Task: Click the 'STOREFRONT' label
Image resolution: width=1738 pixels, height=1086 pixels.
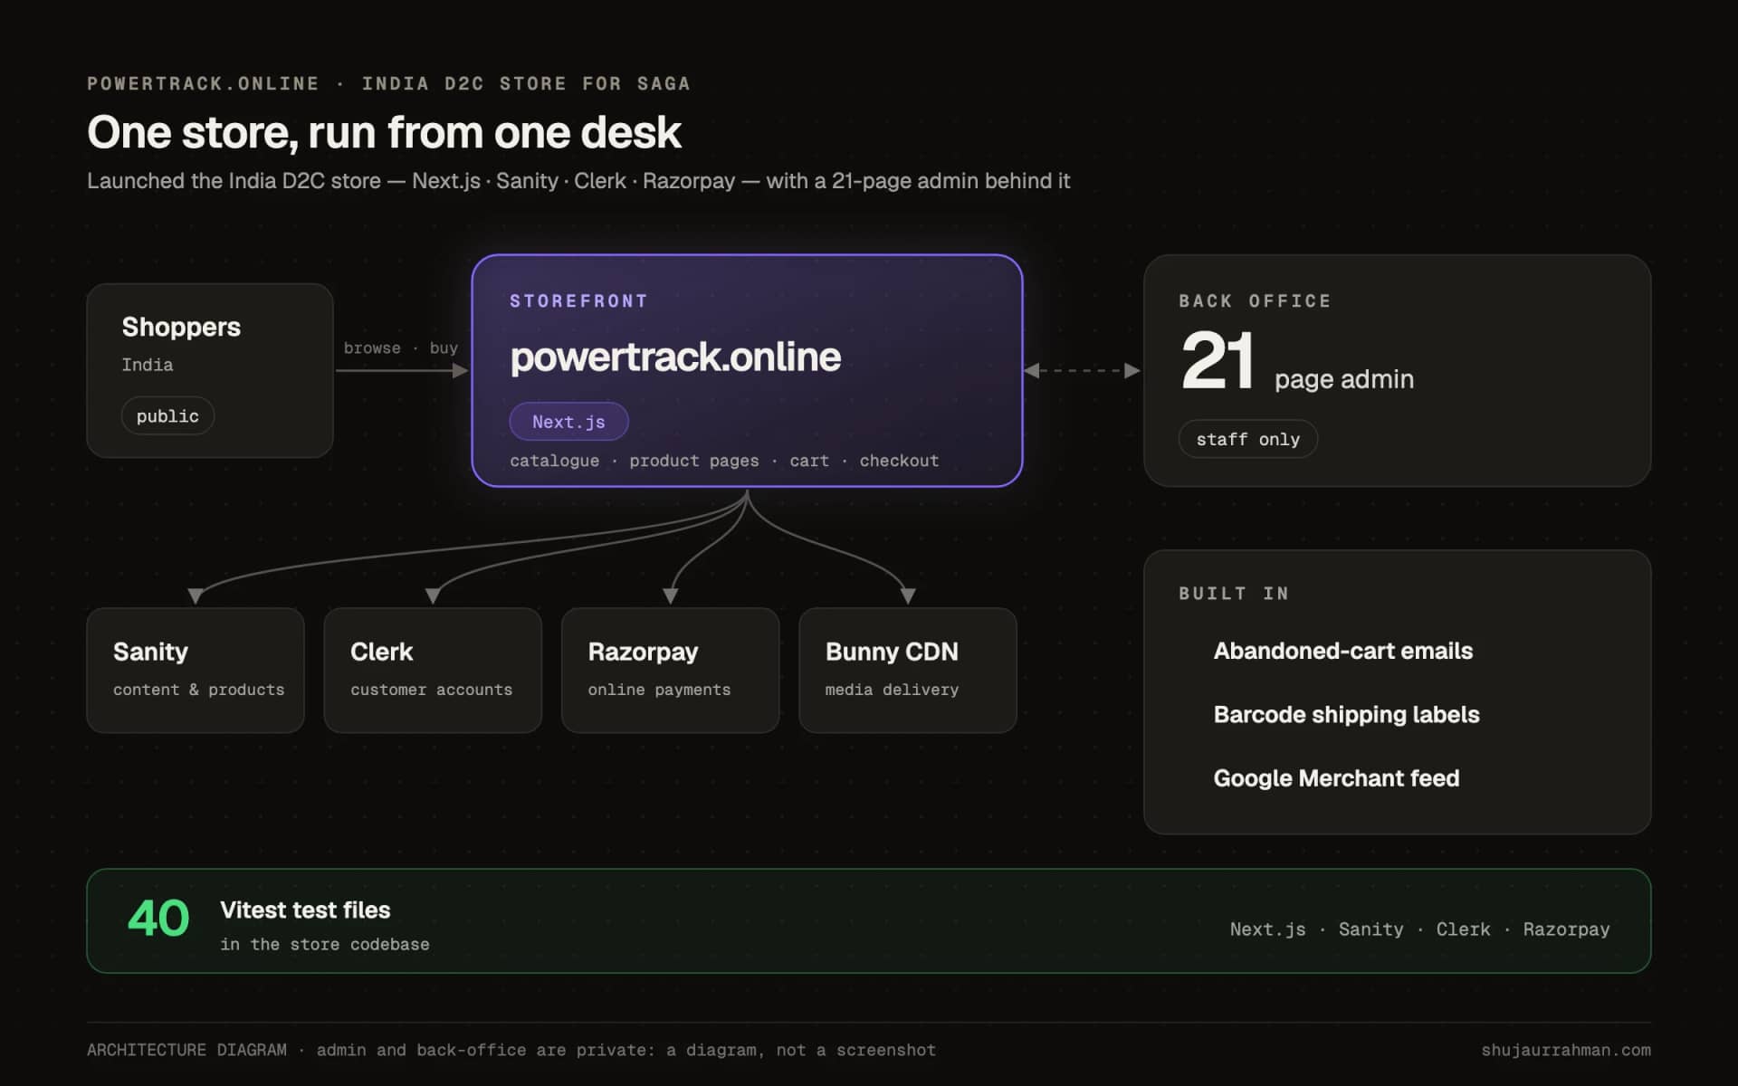Action: click(x=578, y=301)
